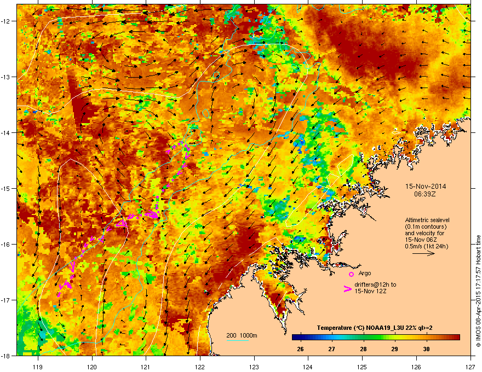Screen dimensions: 482x372
Task: Click the temperature colorbar
Action: 376,337
